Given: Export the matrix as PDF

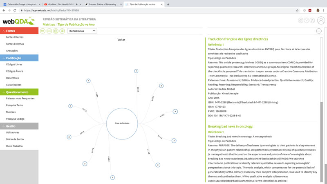Looking at the screenshot, I should (43, 31).
